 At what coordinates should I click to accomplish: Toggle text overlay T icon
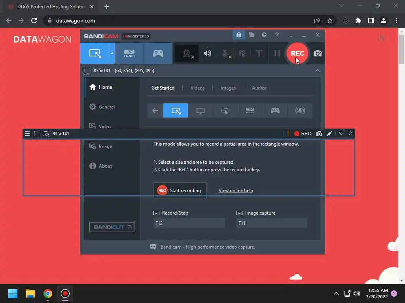[259, 53]
